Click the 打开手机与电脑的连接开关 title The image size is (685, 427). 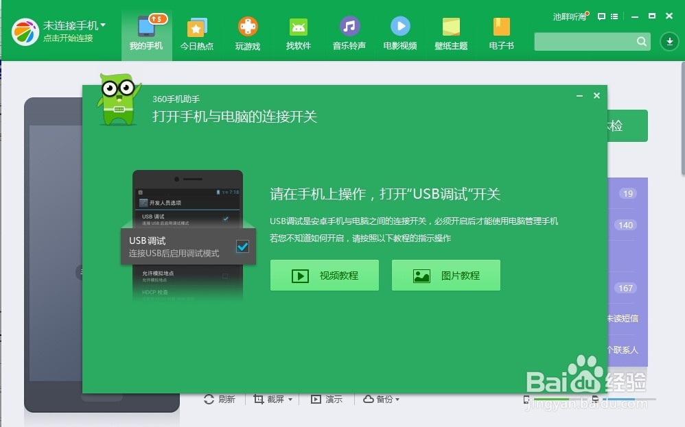point(235,117)
